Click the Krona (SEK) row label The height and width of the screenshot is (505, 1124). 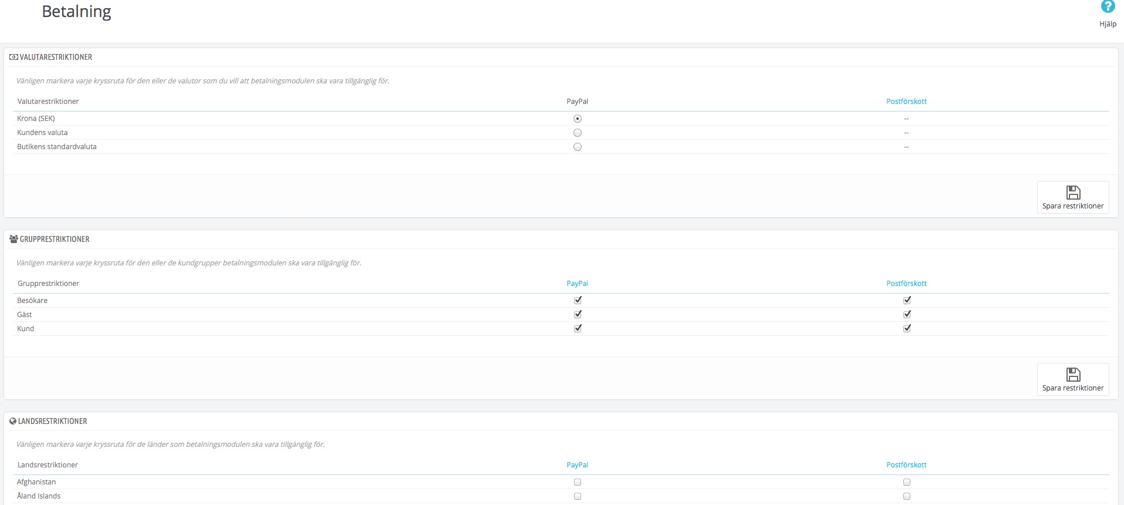36,119
